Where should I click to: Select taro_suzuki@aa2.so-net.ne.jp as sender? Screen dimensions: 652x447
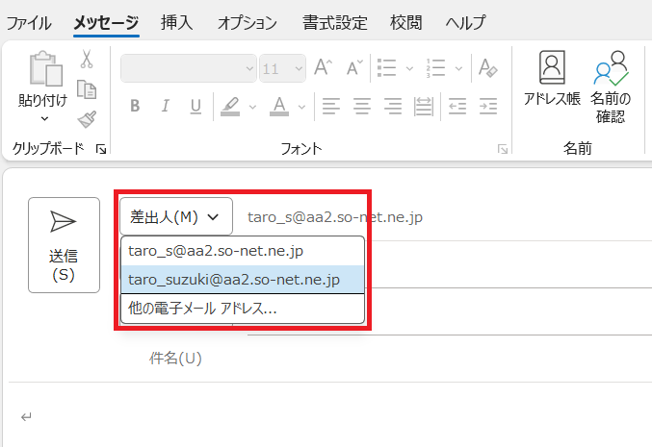(233, 280)
